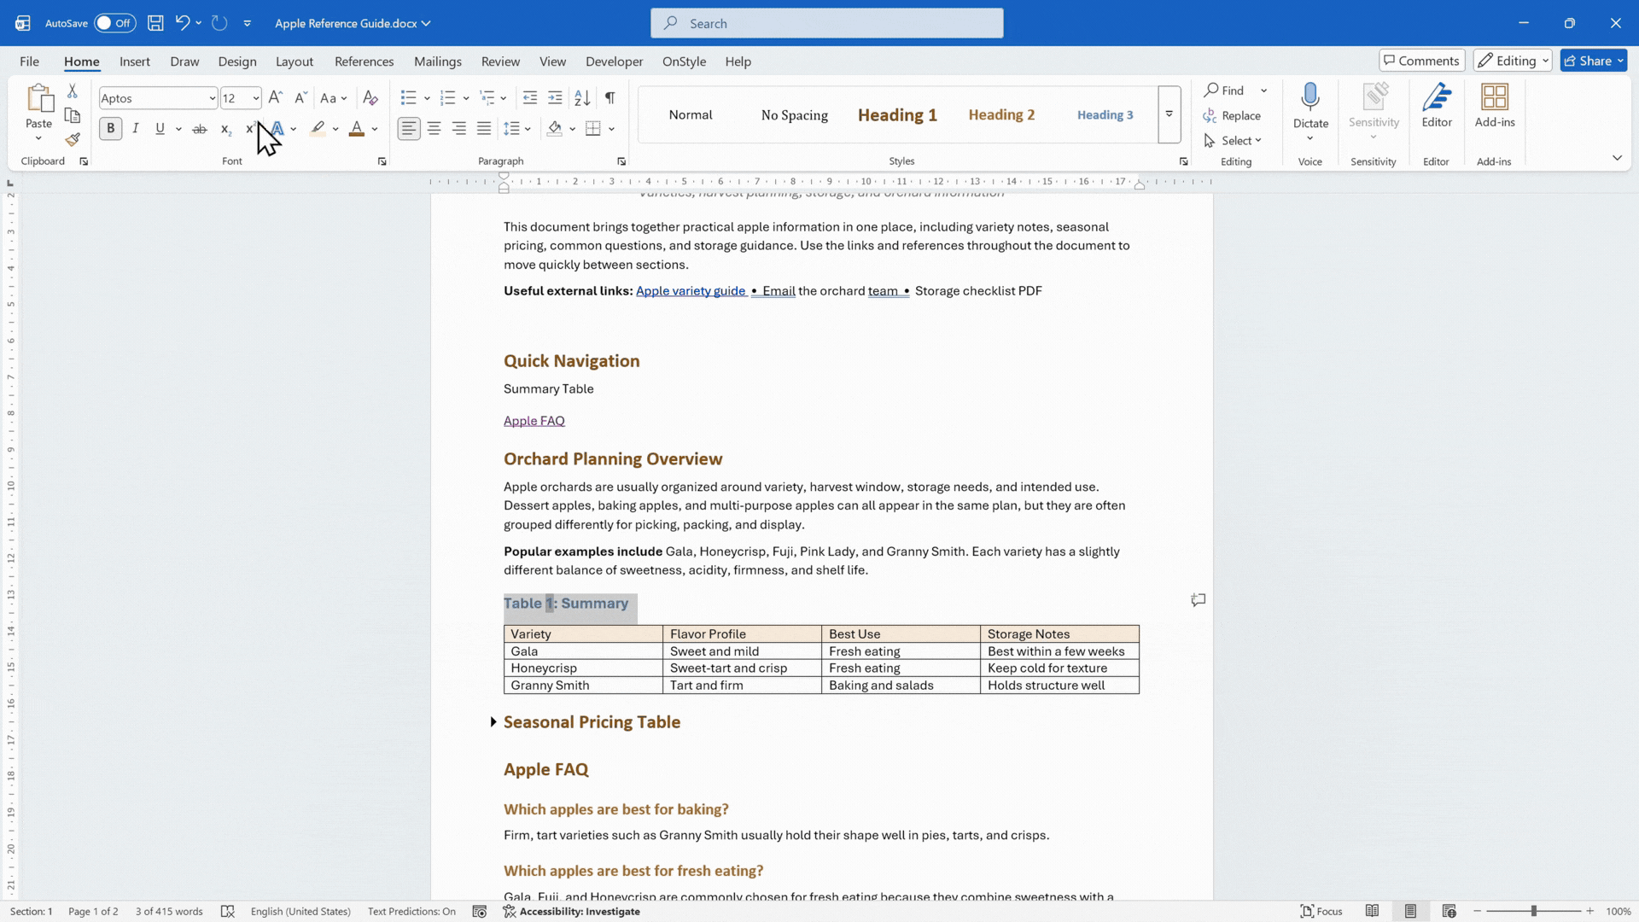1639x922 pixels.
Task: Click the Comments button
Action: click(1421, 61)
